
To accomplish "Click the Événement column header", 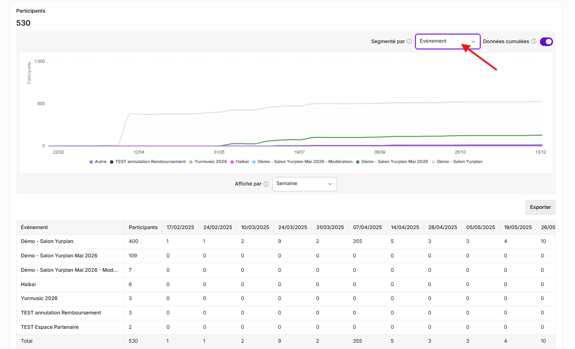I will (x=35, y=227).
